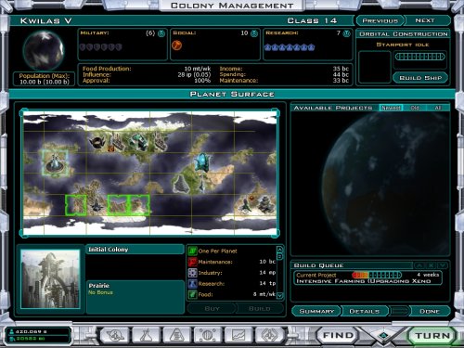
Task: Click Done to close colony management
Action: [430, 311]
